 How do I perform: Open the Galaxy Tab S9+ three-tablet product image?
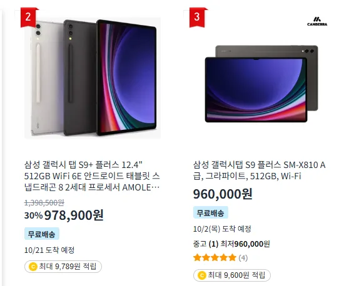[x=93, y=78]
